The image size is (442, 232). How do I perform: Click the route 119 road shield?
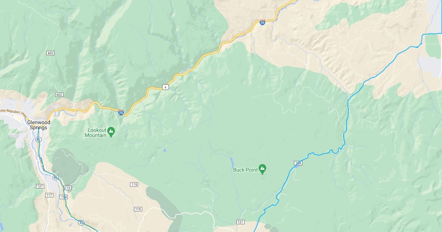(x=138, y=209)
